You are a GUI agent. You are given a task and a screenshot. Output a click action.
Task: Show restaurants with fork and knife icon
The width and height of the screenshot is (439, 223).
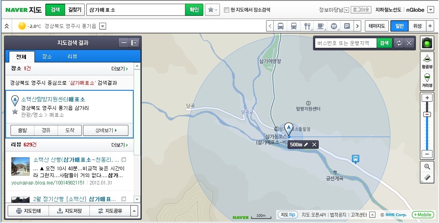pos(307,26)
